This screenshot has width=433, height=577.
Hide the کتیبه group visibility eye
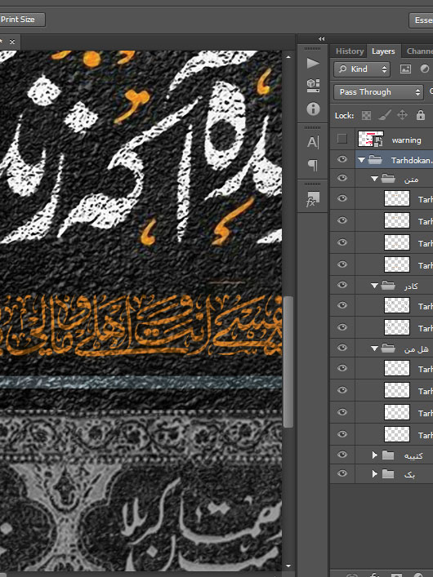pyautogui.click(x=342, y=455)
